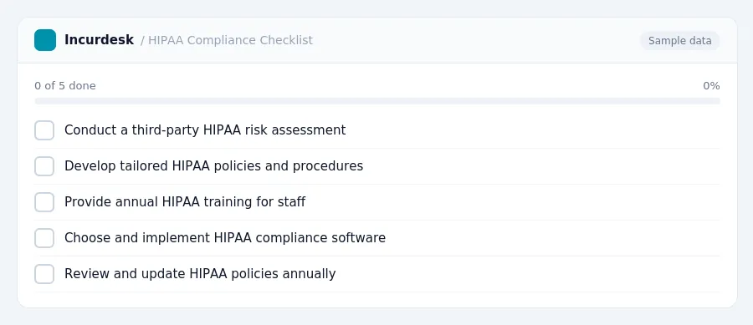753x325 pixels.
Task: Click the checklist progress bar
Action: pyautogui.click(x=377, y=101)
